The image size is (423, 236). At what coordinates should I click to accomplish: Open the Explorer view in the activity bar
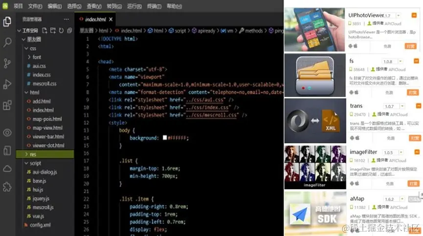pyautogui.click(x=7, y=21)
